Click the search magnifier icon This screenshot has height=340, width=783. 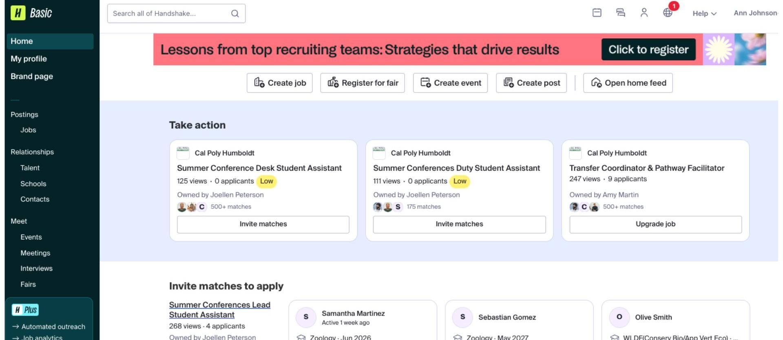pyautogui.click(x=235, y=13)
